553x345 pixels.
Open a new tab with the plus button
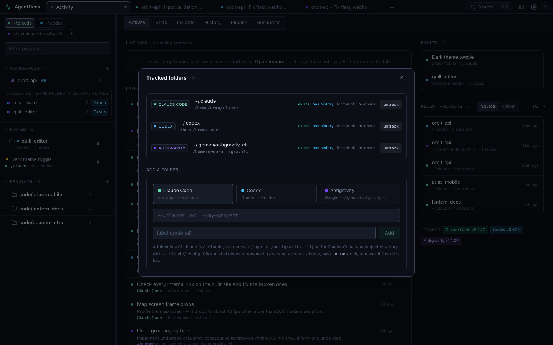pyautogui.click(x=392, y=7)
